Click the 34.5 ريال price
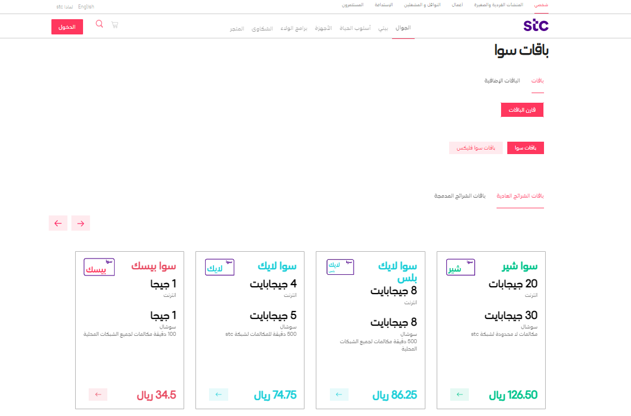The height and width of the screenshot is (416, 631). pos(156,395)
